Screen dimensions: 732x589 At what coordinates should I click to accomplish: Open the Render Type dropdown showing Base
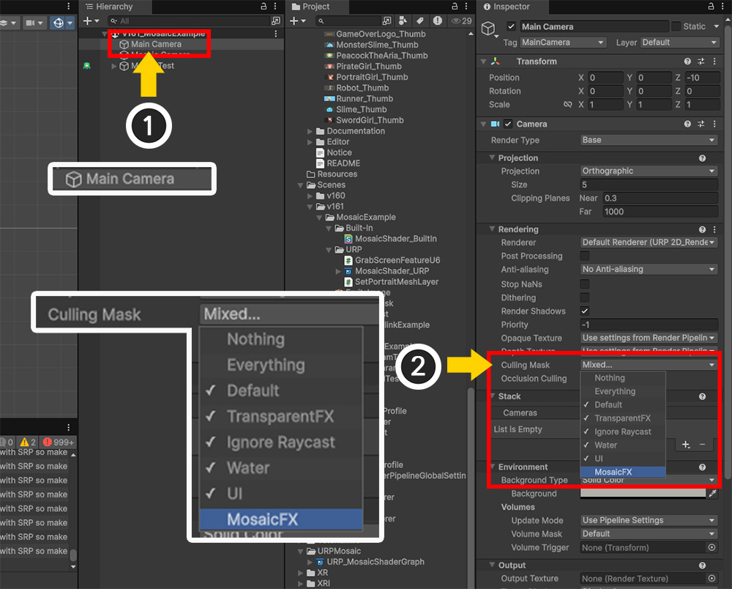click(649, 140)
